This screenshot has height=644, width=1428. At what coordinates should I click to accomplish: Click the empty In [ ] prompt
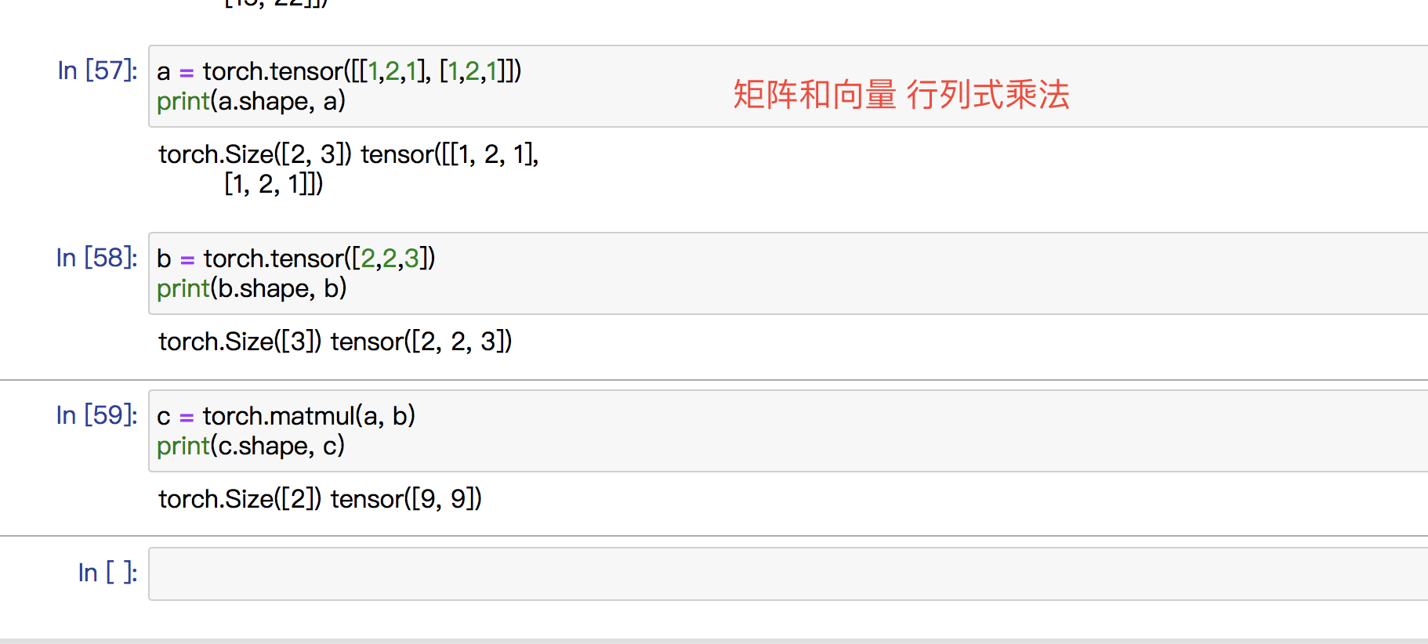[107, 573]
